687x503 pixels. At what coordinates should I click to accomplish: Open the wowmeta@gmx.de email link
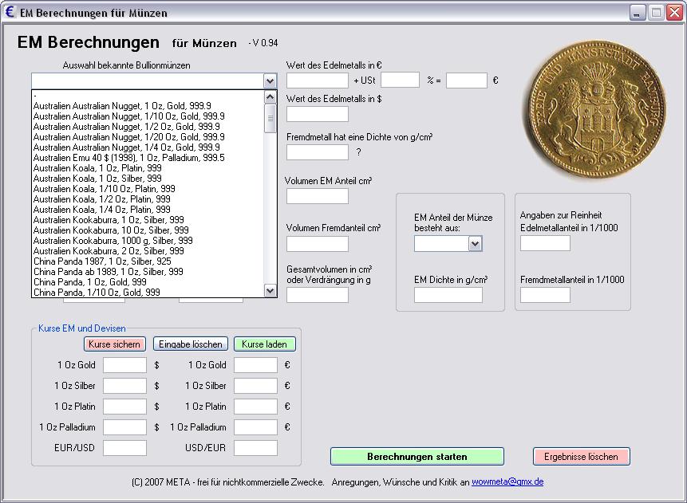click(x=507, y=482)
